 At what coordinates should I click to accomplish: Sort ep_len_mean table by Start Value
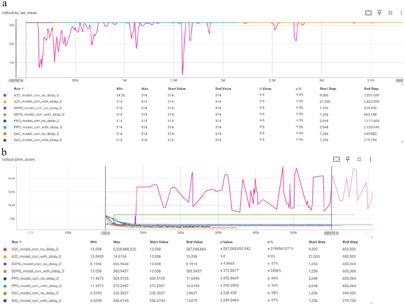click(x=177, y=89)
